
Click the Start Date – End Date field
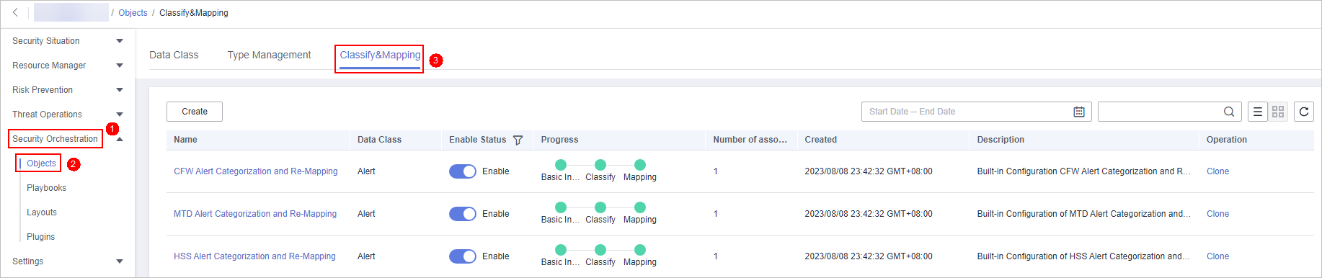pyautogui.click(x=977, y=112)
